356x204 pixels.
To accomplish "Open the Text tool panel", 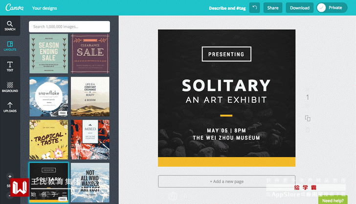I will (10, 67).
